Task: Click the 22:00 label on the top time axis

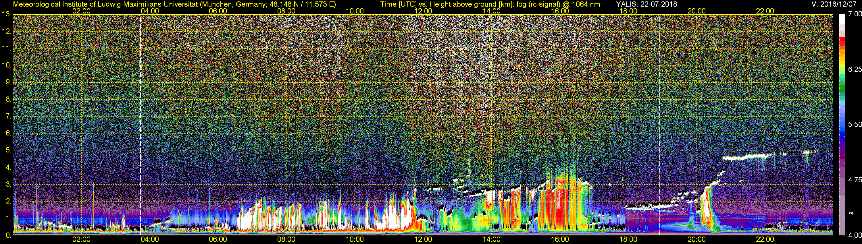Action: tap(765, 11)
